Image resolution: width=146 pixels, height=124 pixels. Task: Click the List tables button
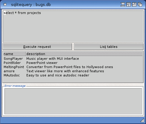[109, 47]
